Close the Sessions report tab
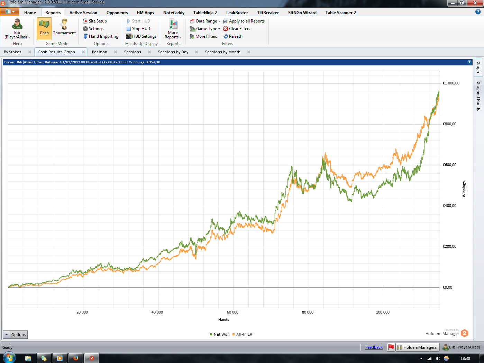Viewport: 484px width, 363px height. click(149, 52)
